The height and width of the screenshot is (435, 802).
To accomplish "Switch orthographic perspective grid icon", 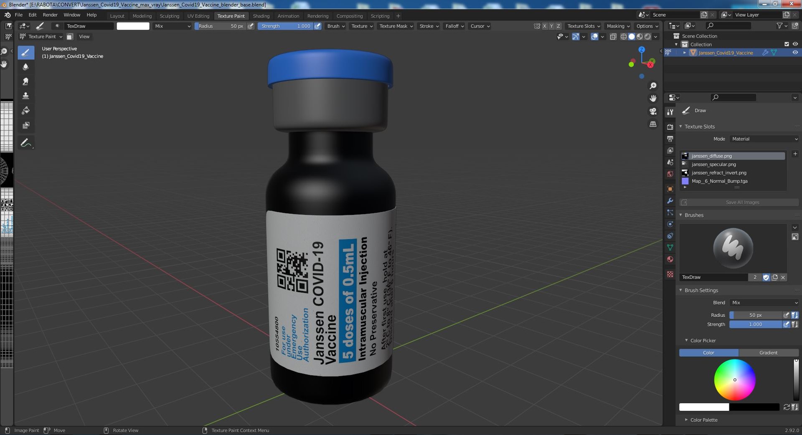I will (x=653, y=124).
